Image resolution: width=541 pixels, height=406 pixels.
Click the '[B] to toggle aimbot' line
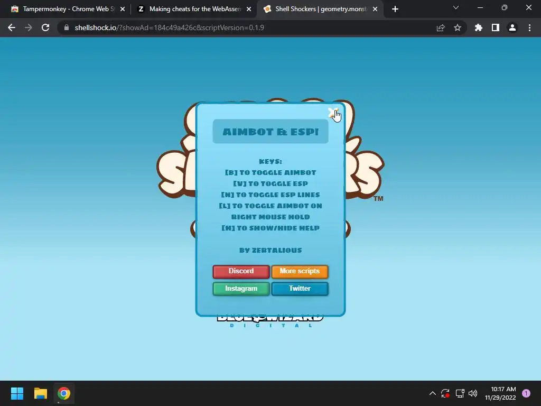(270, 173)
